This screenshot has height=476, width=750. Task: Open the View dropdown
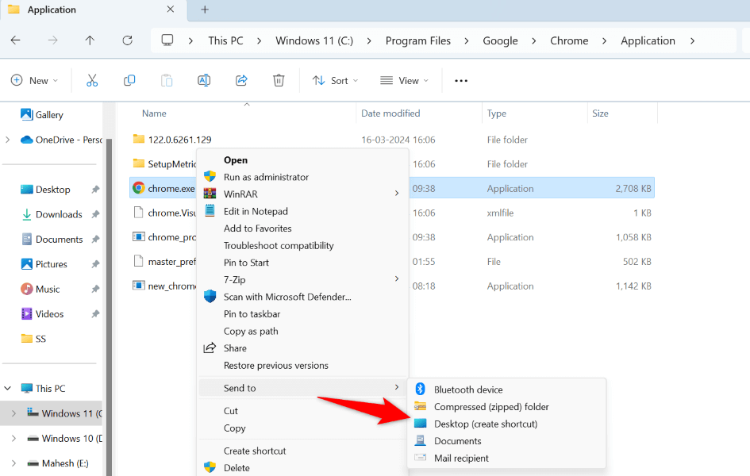coord(403,80)
